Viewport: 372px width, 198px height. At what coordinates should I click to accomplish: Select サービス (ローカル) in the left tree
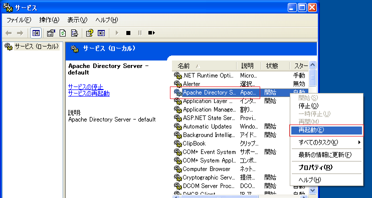point(37,46)
